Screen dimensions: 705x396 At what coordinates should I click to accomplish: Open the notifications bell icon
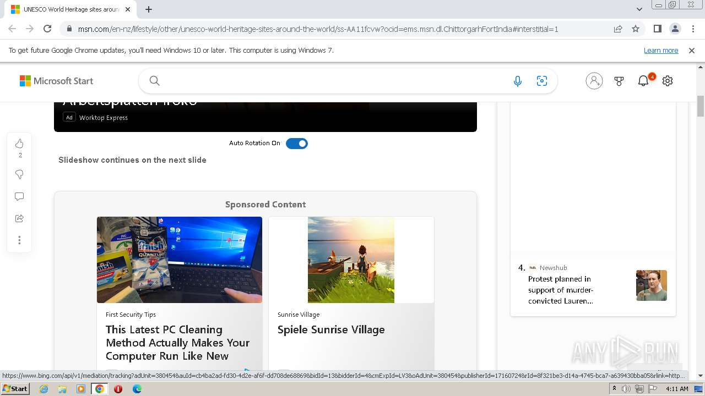point(643,81)
